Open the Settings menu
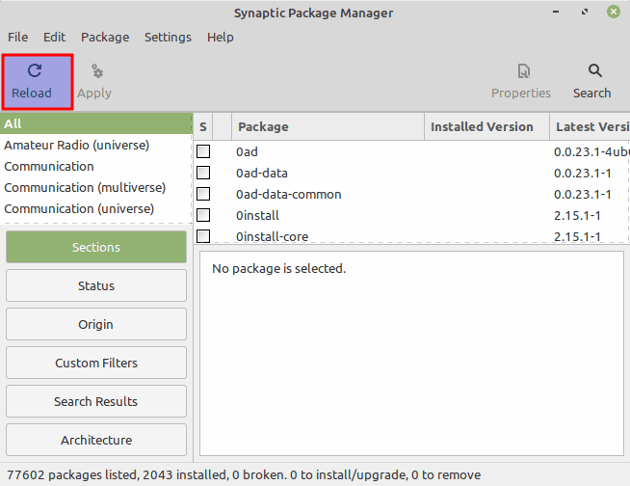630x486 pixels. (x=168, y=37)
